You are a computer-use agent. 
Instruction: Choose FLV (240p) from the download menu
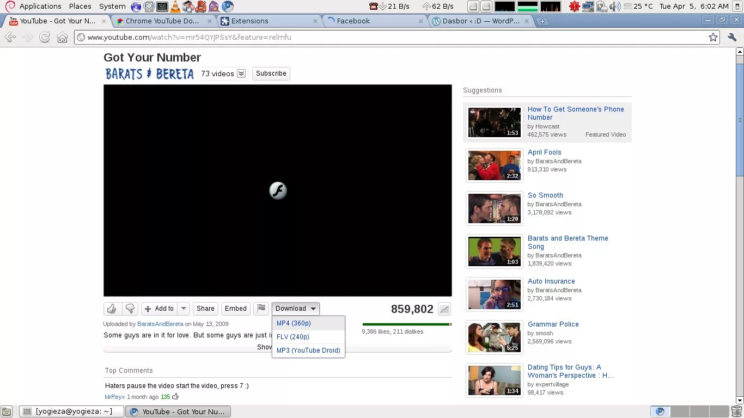click(x=308, y=337)
